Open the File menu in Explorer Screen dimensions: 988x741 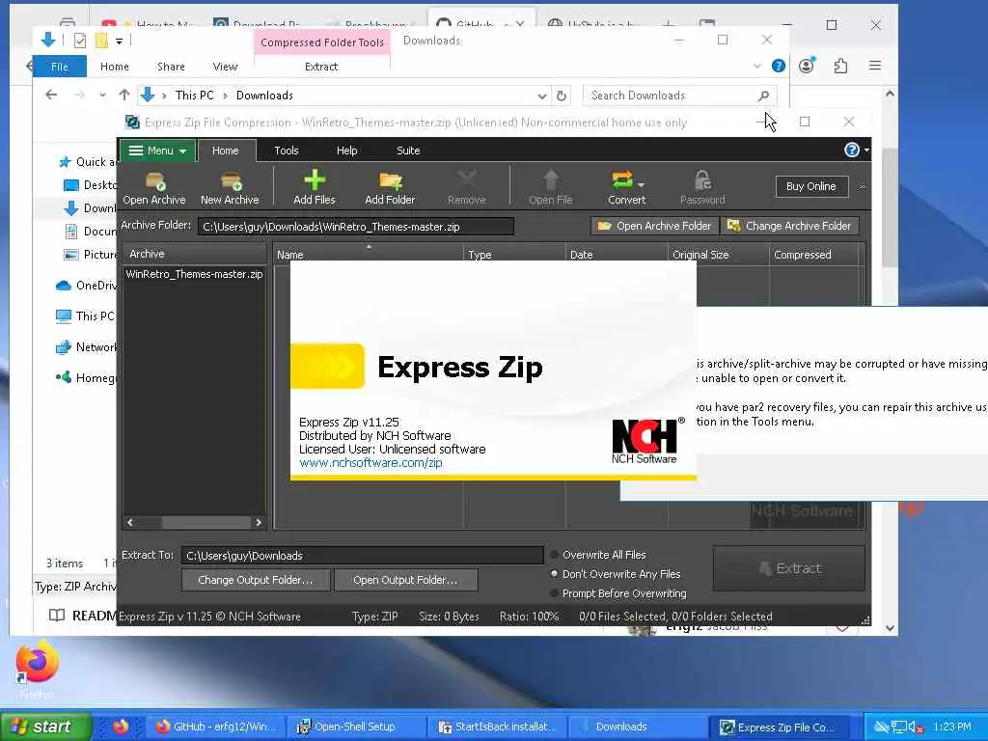(x=59, y=67)
